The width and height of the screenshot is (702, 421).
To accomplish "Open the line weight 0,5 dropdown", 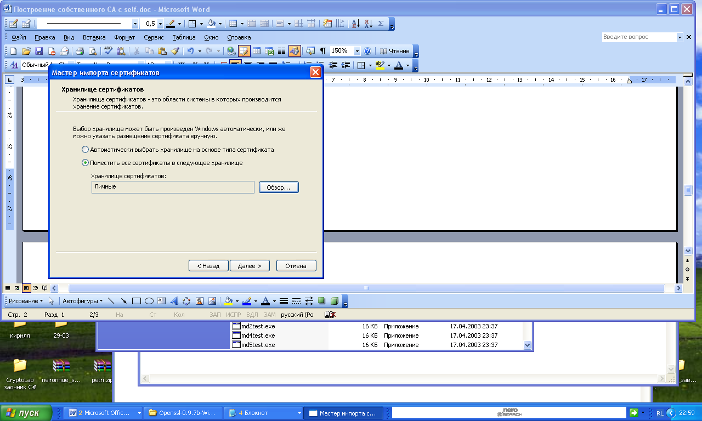I will tap(161, 24).
